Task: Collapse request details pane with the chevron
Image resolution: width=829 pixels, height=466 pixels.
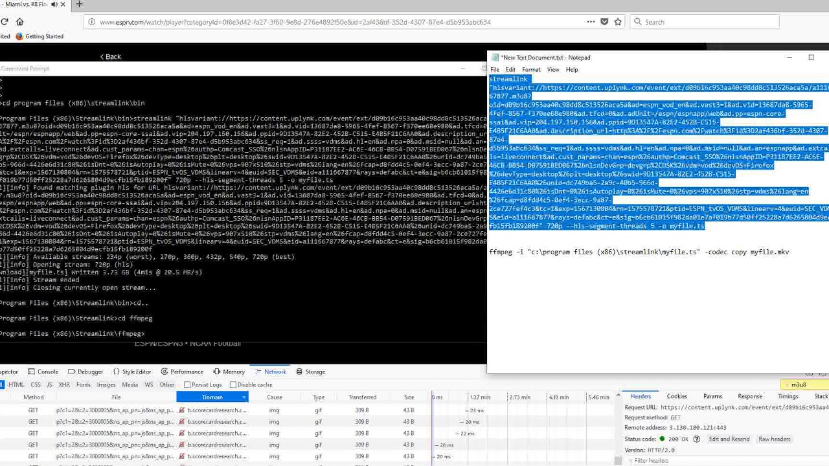Action: click(x=618, y=396)
